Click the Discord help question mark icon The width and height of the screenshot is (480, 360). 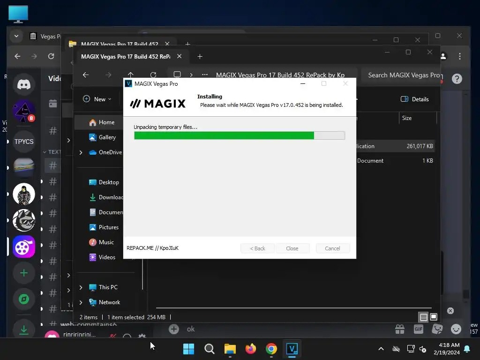457,79
